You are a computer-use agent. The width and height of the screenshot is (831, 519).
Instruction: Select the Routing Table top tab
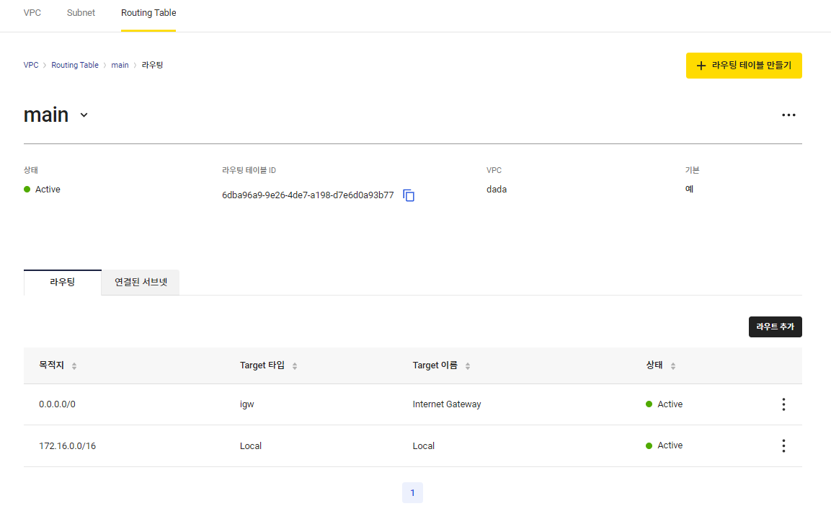148,13
